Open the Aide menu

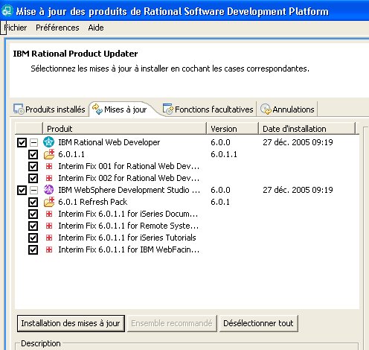click(96, 28)
